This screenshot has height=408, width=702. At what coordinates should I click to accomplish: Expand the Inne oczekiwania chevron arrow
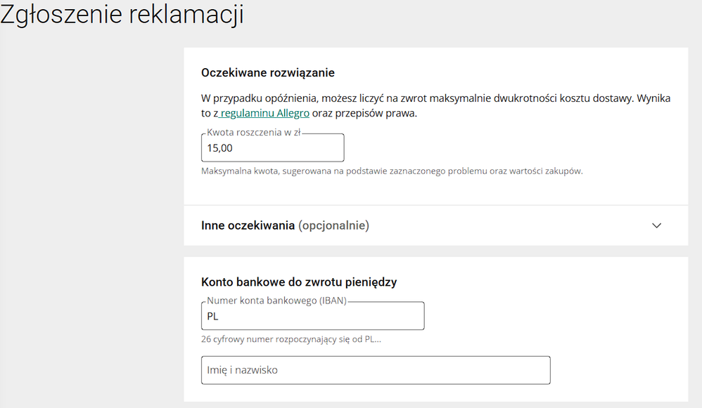657,225
